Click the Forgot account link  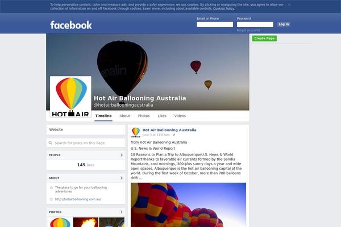[x=248, y=31]
